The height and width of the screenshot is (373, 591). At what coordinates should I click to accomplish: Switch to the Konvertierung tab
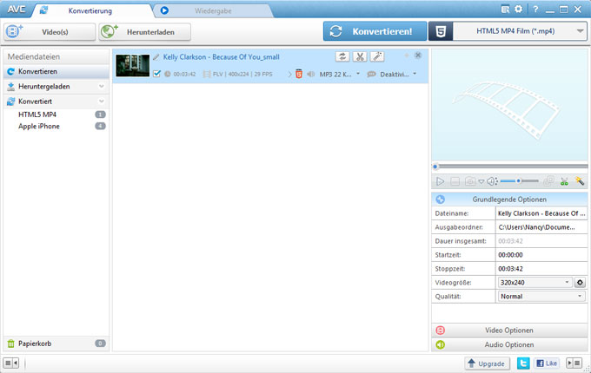[x=90, y=11]
